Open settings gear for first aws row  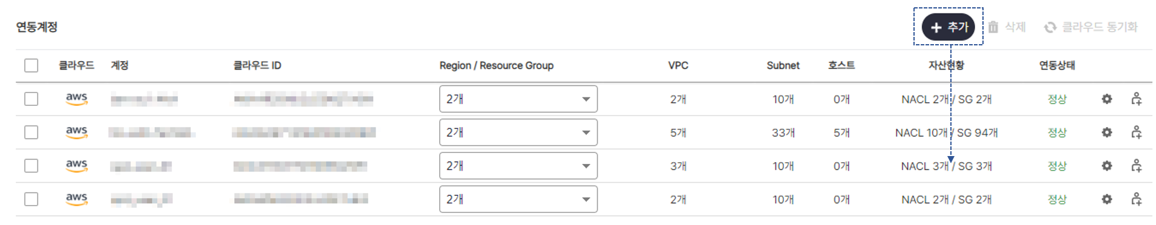[1106, 99]
